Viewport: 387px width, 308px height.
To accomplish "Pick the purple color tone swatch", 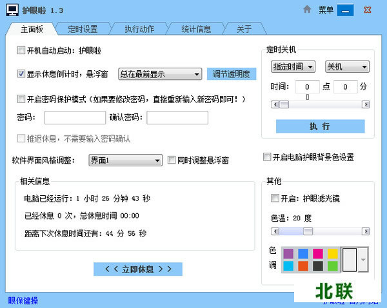I will point(288,253).
